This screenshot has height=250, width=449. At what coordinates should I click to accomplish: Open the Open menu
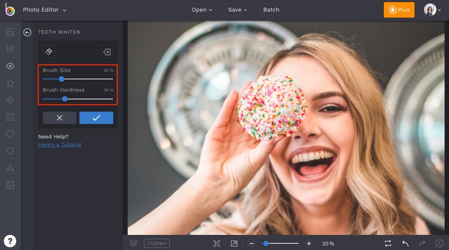(x=202, y=9)
